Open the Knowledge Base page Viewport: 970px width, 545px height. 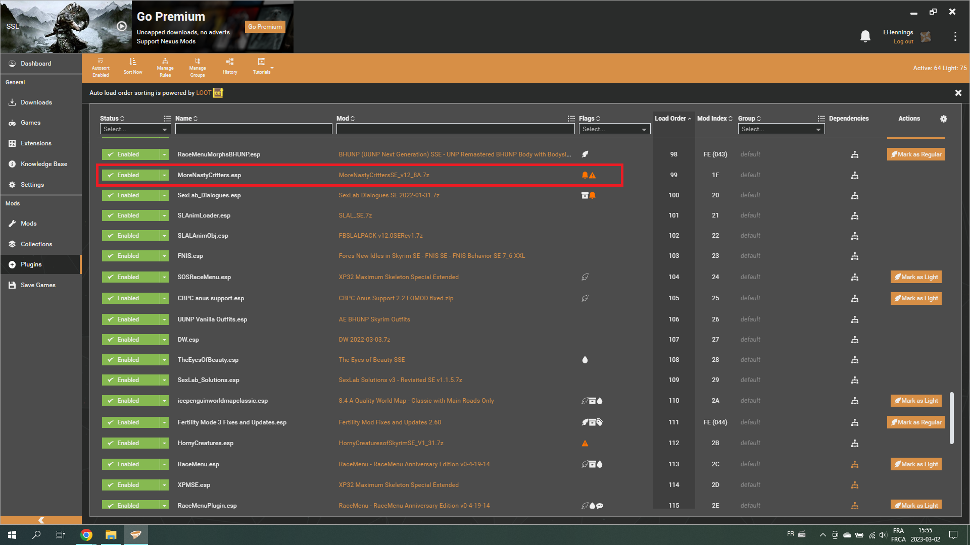click(41, 164)
